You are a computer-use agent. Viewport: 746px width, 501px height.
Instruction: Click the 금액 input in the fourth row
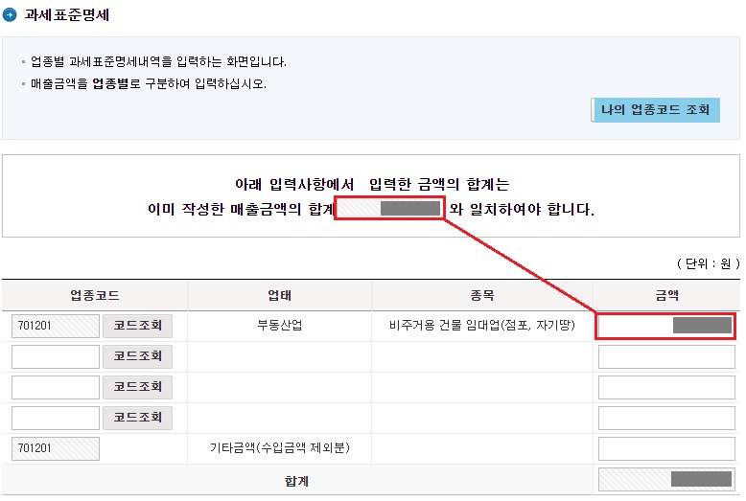(x=665, y=418)
